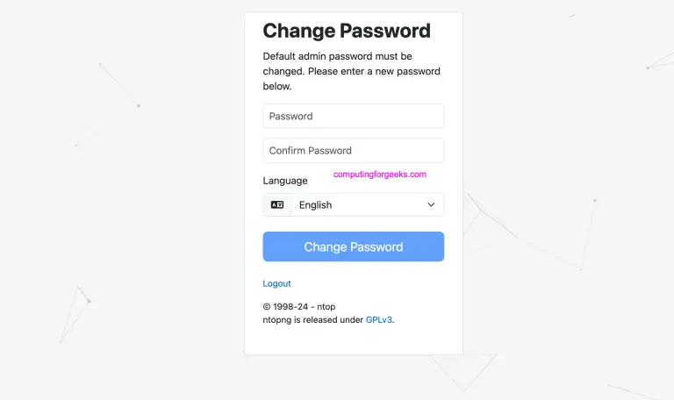This screenshot has width=674, height=400.
Task: Click the "© 1998-24 - ntop" copyright text
Action: click(299, 307)
